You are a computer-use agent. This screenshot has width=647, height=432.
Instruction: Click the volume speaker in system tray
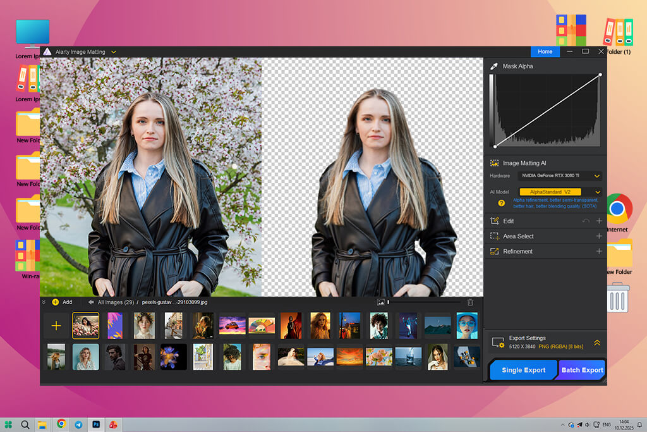click(x=587, y=424)
